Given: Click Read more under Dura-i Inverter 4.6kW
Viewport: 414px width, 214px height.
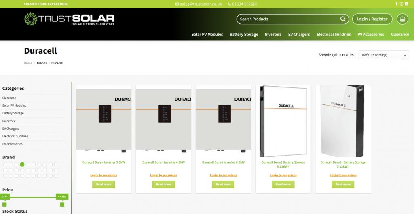Looking at the screenshot, I should (163, 185).
